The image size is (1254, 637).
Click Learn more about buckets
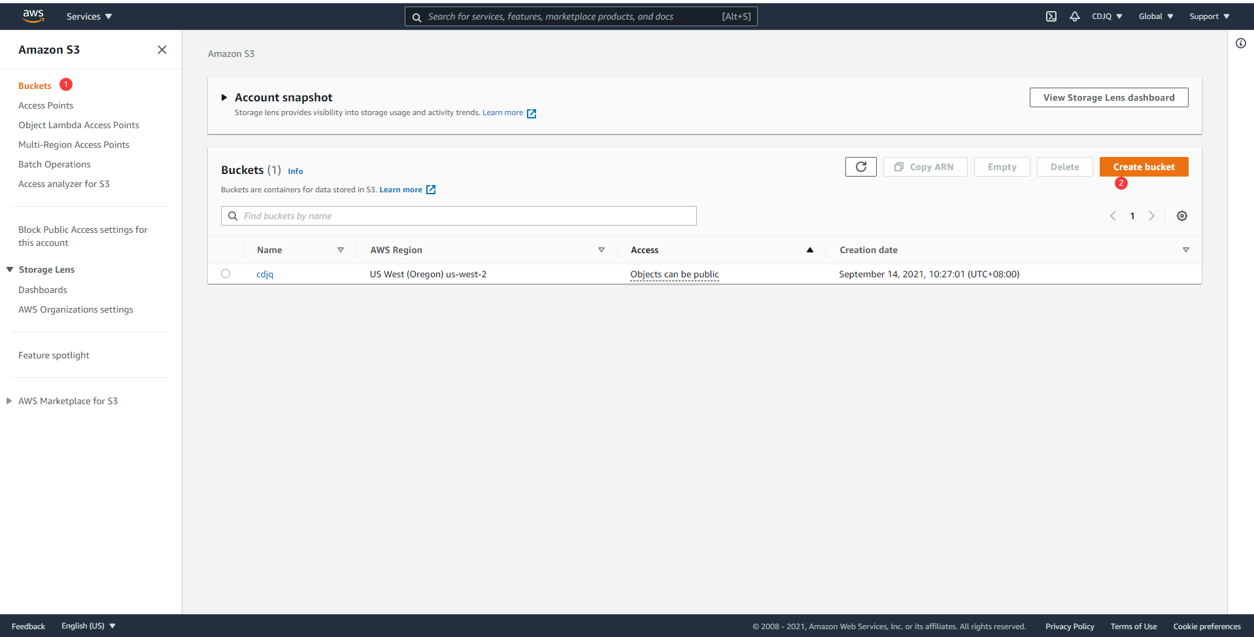[x=401, y=190]
